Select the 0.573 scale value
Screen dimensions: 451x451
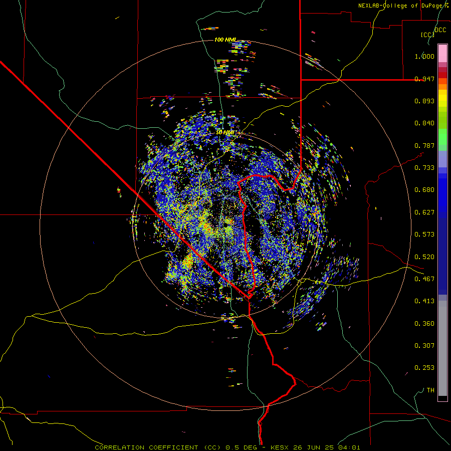[424, 235]
